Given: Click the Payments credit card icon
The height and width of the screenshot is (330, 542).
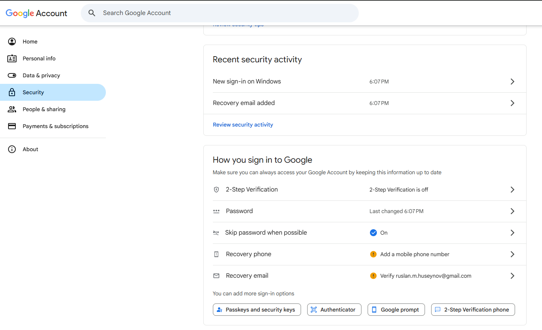Looking at the screenshot, I should point(12,126).
